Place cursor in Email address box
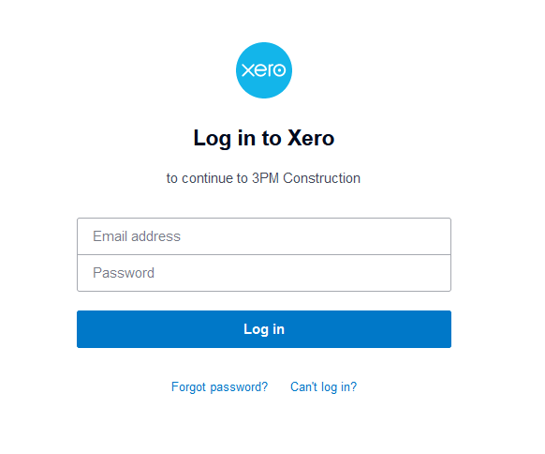This screenshot has height=454, width=545. pyautogui.click(x=264, y=236)
